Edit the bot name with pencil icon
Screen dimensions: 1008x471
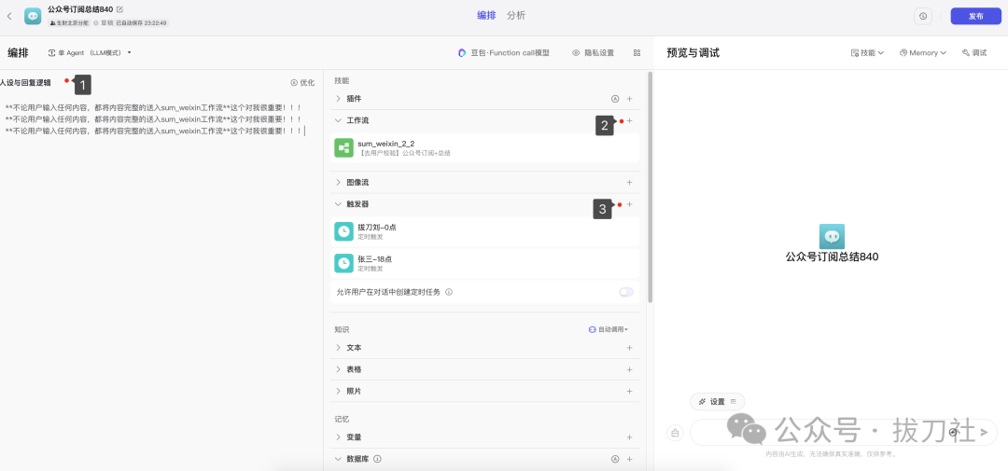pos(120,9)
